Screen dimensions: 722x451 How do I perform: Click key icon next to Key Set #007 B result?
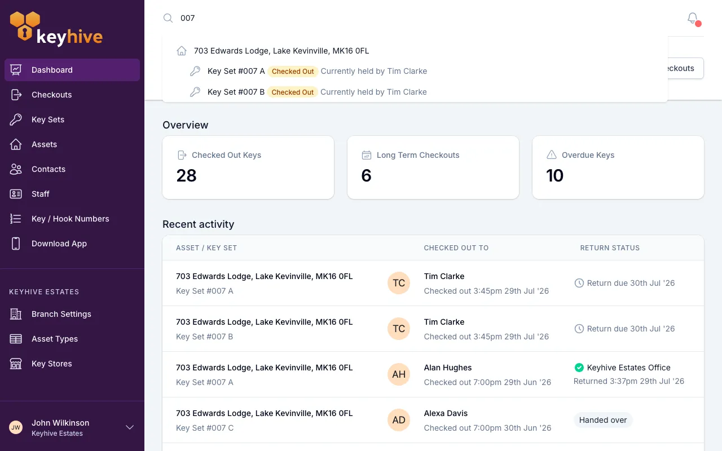coord(195,92)
